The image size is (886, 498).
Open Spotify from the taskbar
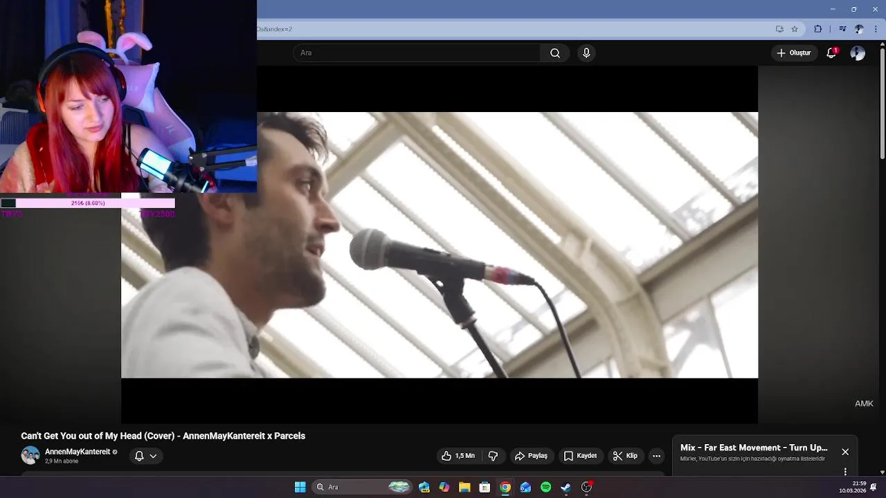(x=545, y=487)
